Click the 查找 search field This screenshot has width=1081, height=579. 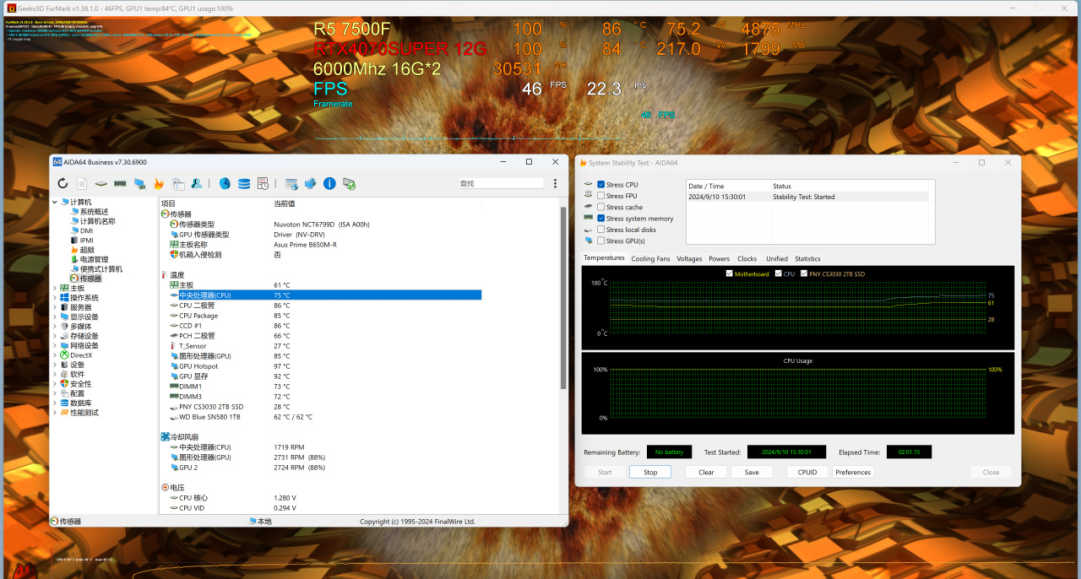point(501,183)
